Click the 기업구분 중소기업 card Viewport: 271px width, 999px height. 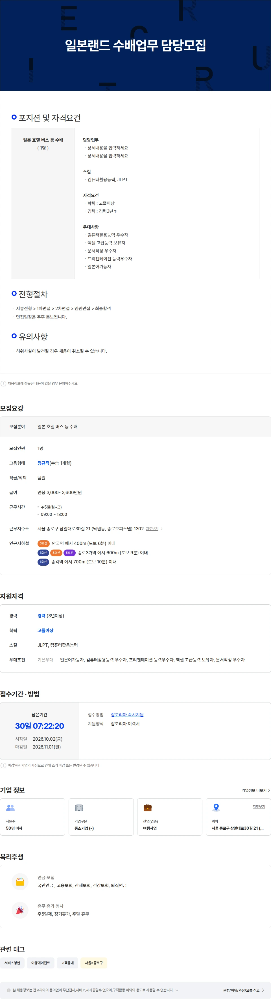pyautogui.click(x=101, y=817)
